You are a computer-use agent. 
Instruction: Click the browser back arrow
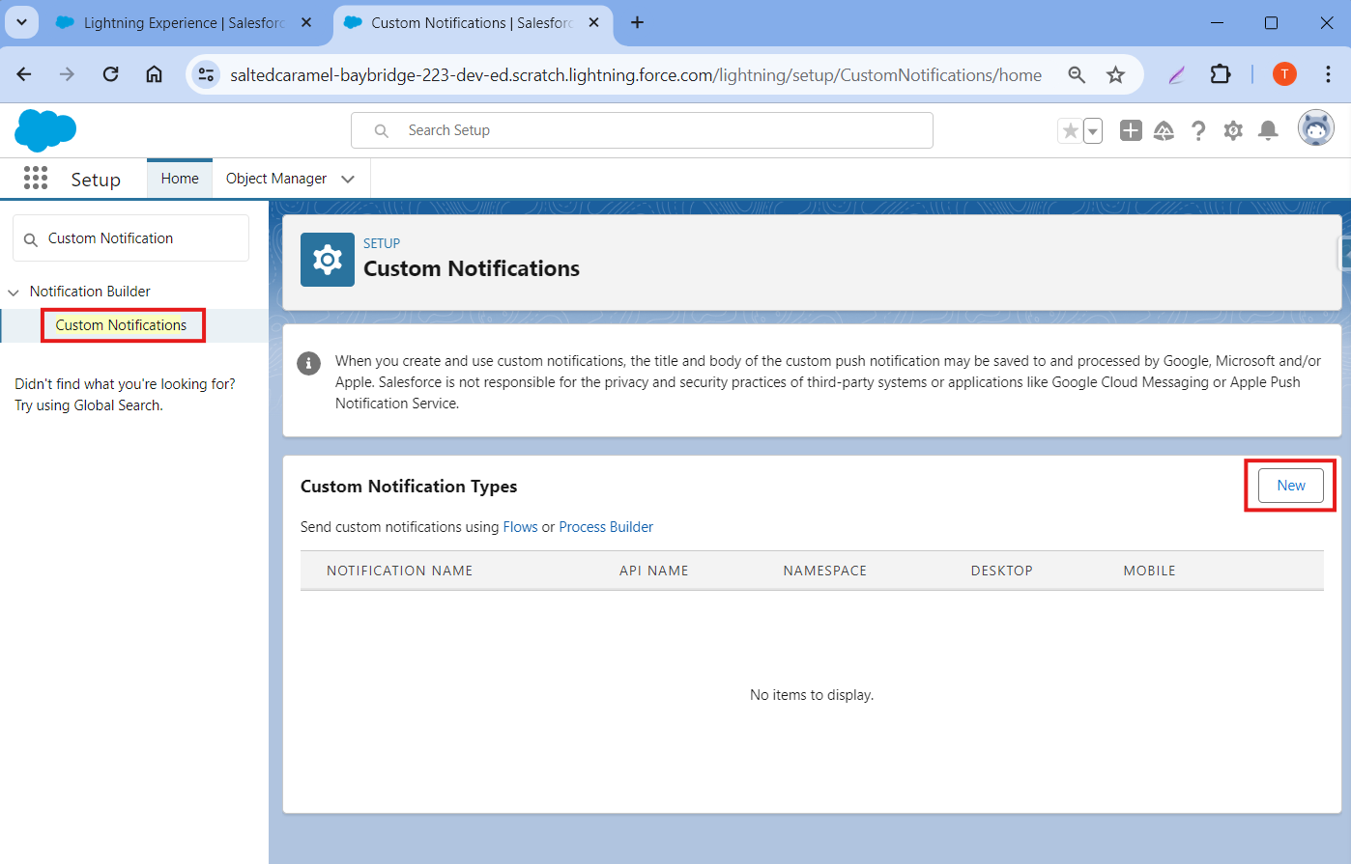click(x=25, y=74)
